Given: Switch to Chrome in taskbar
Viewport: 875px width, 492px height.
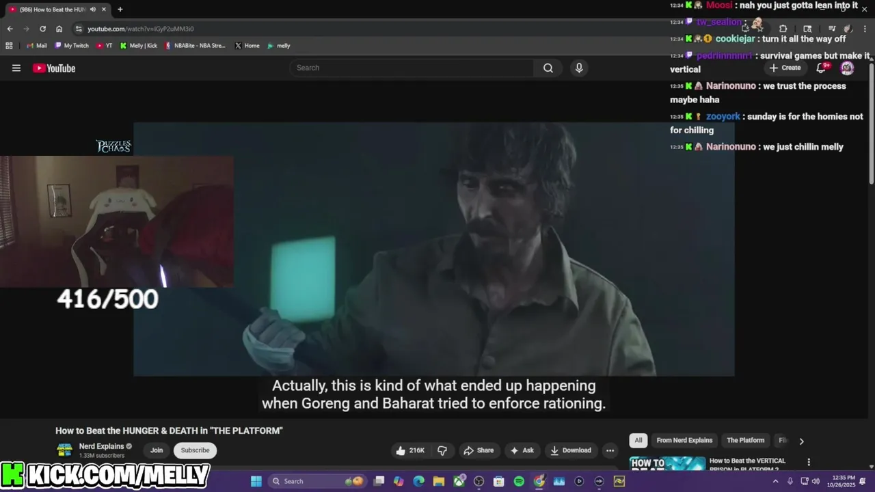Looking at the screenshot, I should 539,481.
